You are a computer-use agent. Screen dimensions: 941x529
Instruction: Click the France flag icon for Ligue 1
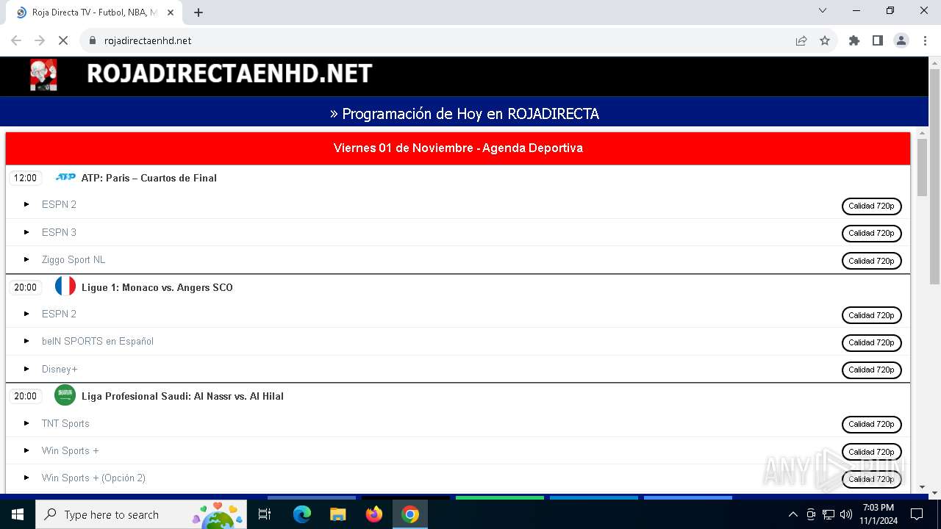point(65,287)
